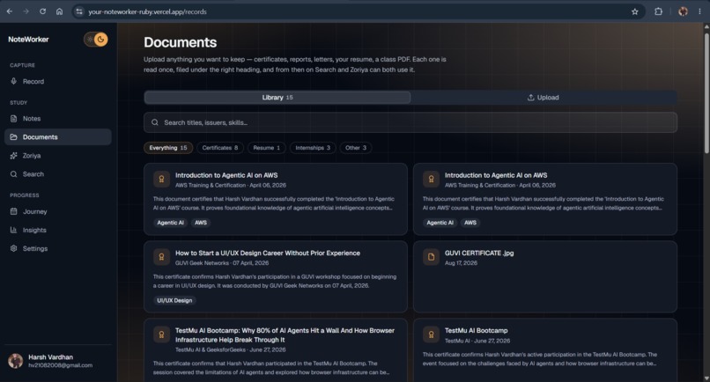Screen dimensions: 710x382
Task: Filter by Internships 3
Action: pos(313,148)
